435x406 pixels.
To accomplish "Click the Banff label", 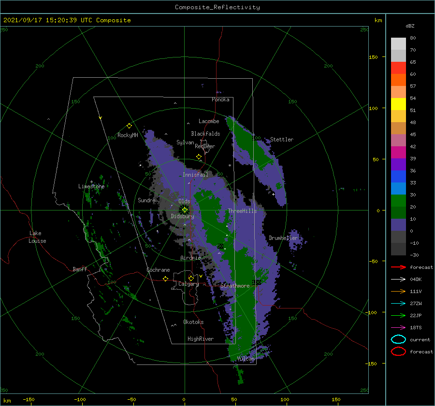I will 80,269.
